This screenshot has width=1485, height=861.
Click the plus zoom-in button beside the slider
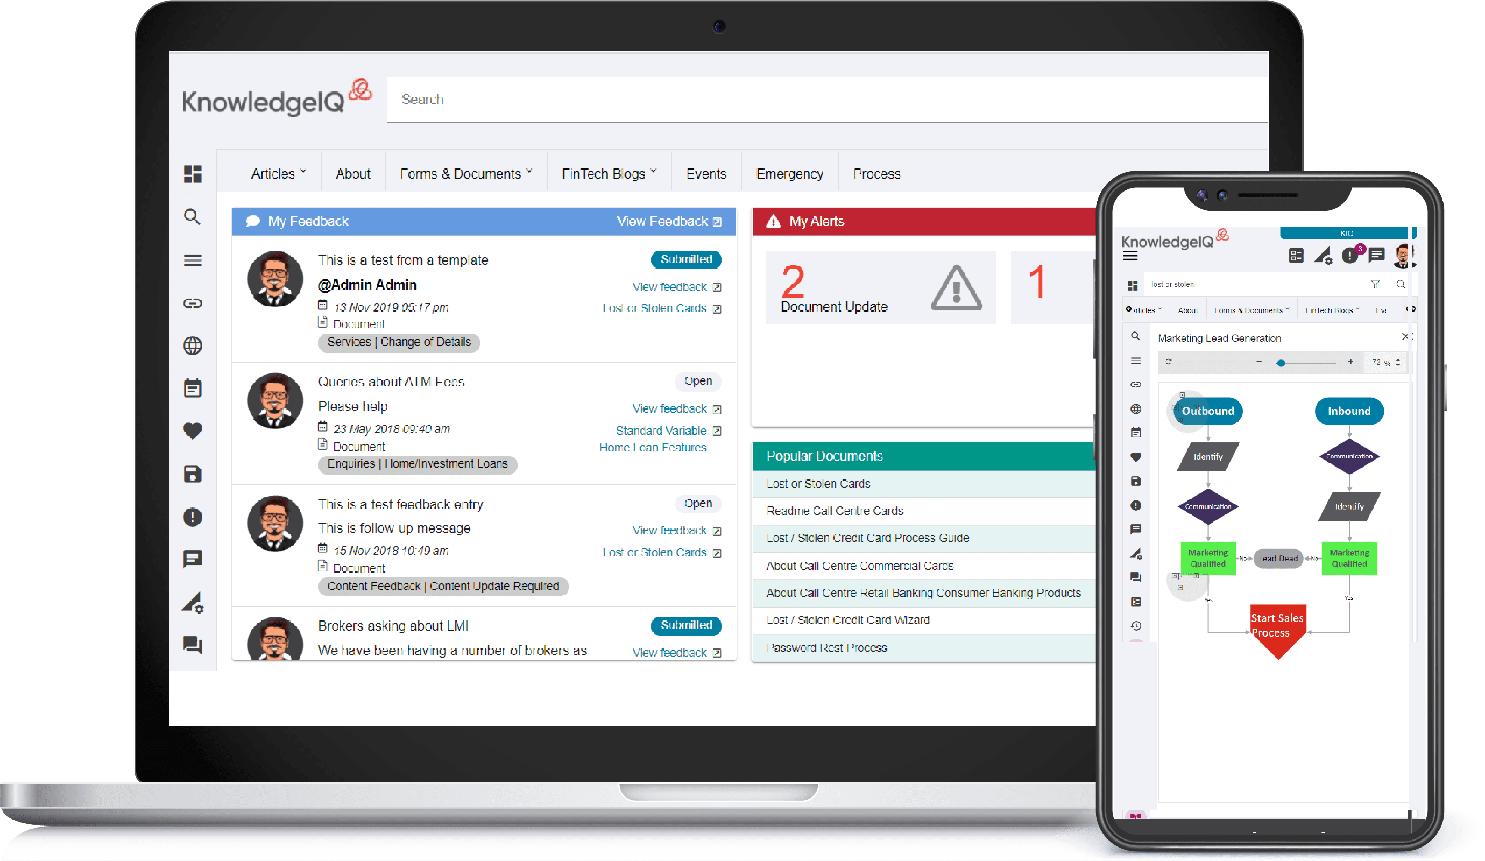point(1350,362)
